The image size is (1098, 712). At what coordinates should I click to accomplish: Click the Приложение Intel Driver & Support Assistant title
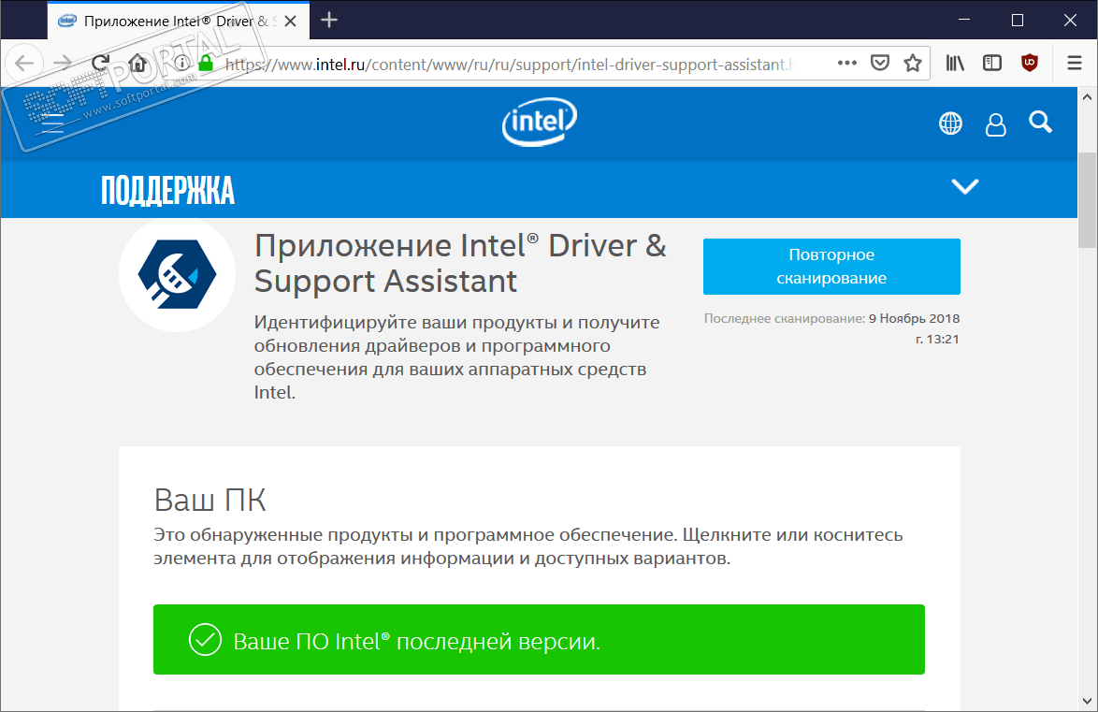[x=460, y=264]
